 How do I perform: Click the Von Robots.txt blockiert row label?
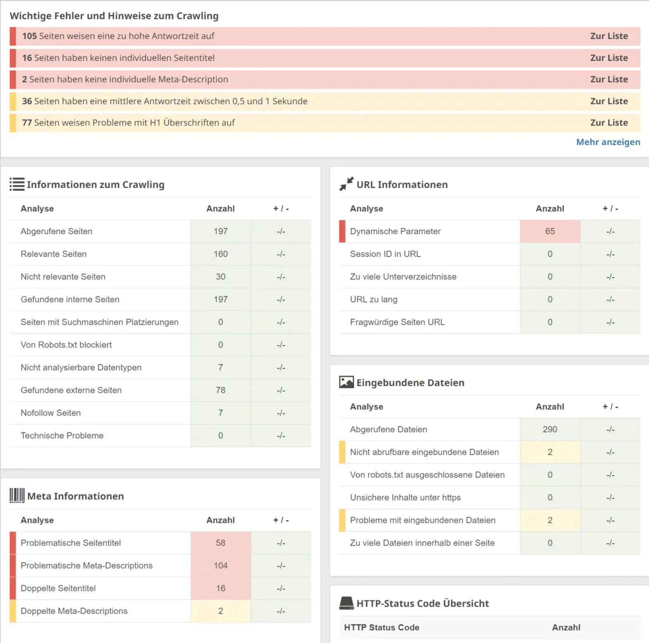pyautogui.click(x=66, y=345)
